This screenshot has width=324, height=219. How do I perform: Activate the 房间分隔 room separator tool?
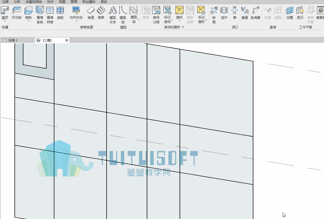[156, 15]
